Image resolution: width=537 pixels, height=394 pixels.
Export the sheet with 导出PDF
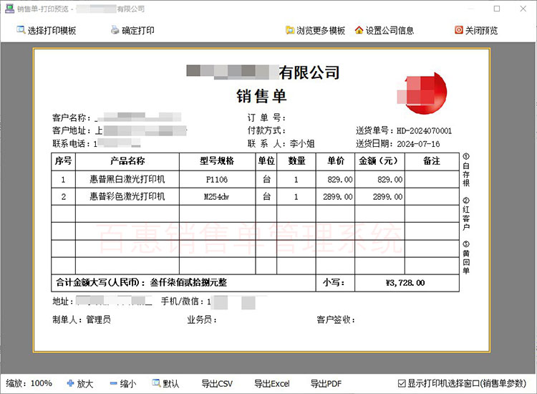coord(326,384)
